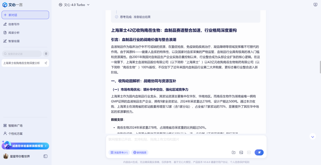The image size is (321, 165).
Task: Click subheading （一）市场布局优化
Action: pyautogui.click(x=150, y=89)
